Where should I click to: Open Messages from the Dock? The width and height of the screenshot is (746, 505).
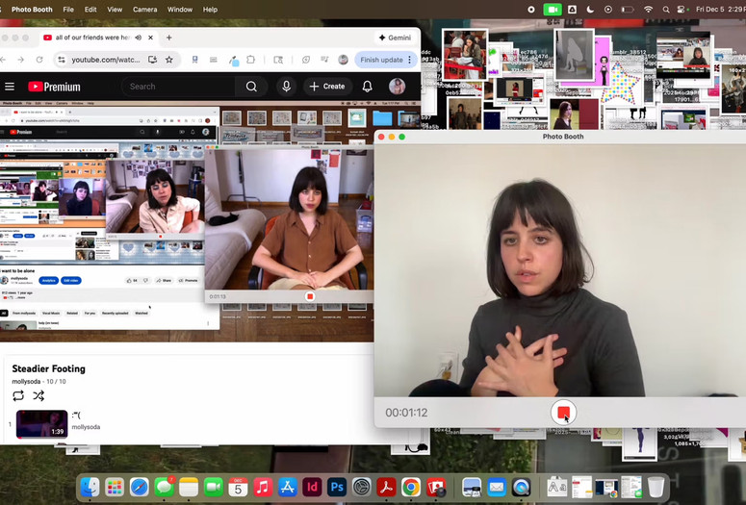[x=165, y=488]
